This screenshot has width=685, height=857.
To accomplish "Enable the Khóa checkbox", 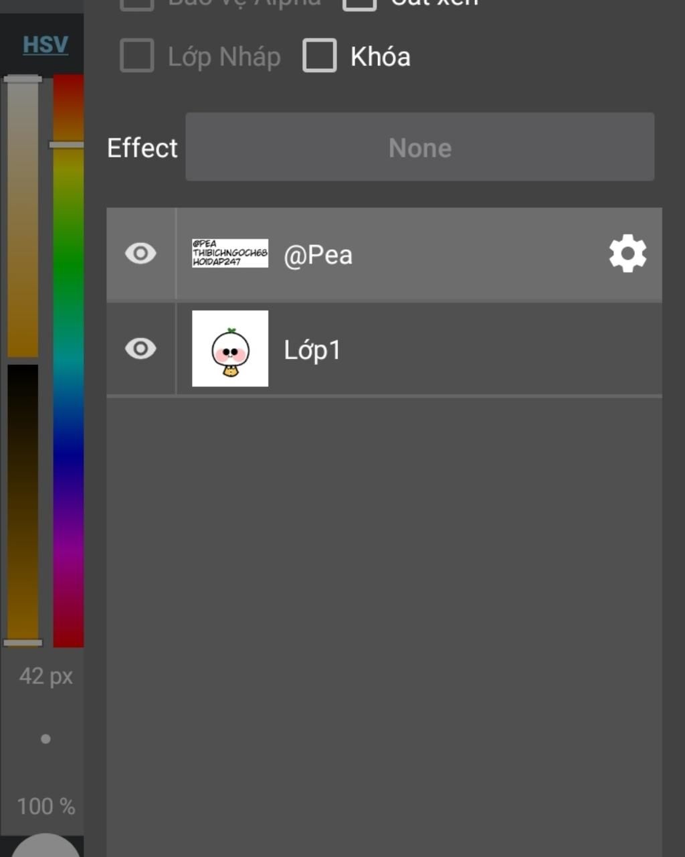I will (x=320, y=56).
